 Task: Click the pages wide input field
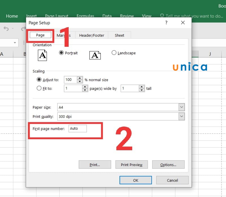tap(73, 88)
